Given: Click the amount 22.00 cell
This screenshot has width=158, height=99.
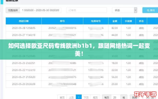Looking at the screenshot, I should pyautogui.click(x=115, y=70).
